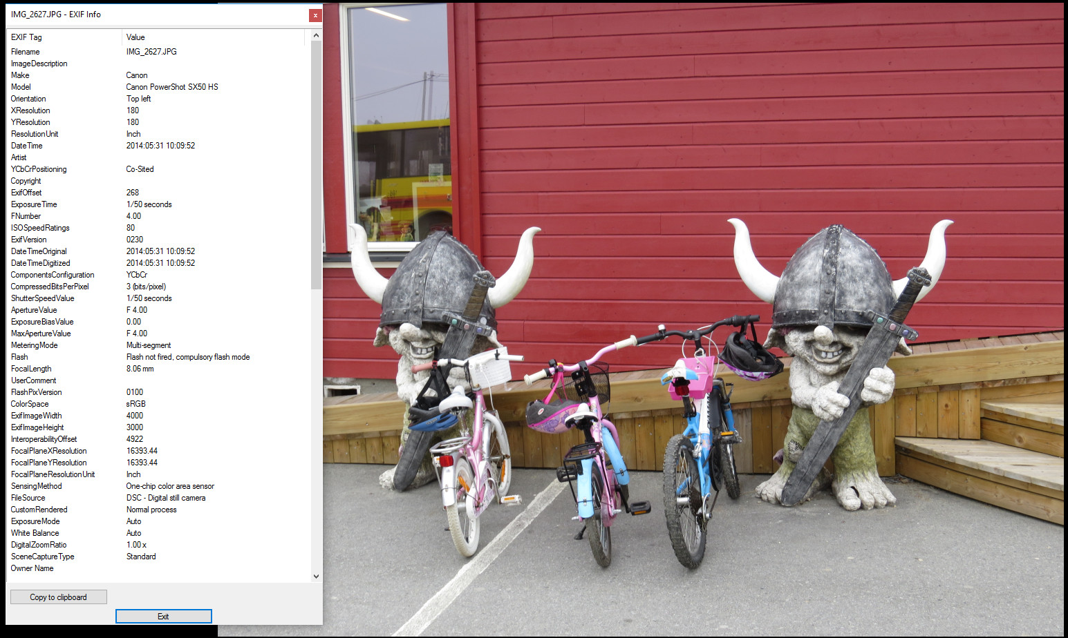Click the "Co-Sited" value

click(x=140, y=169)
